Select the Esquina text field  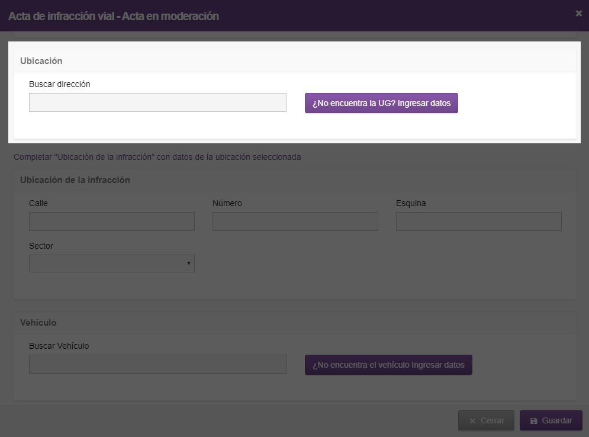point(478,221)
